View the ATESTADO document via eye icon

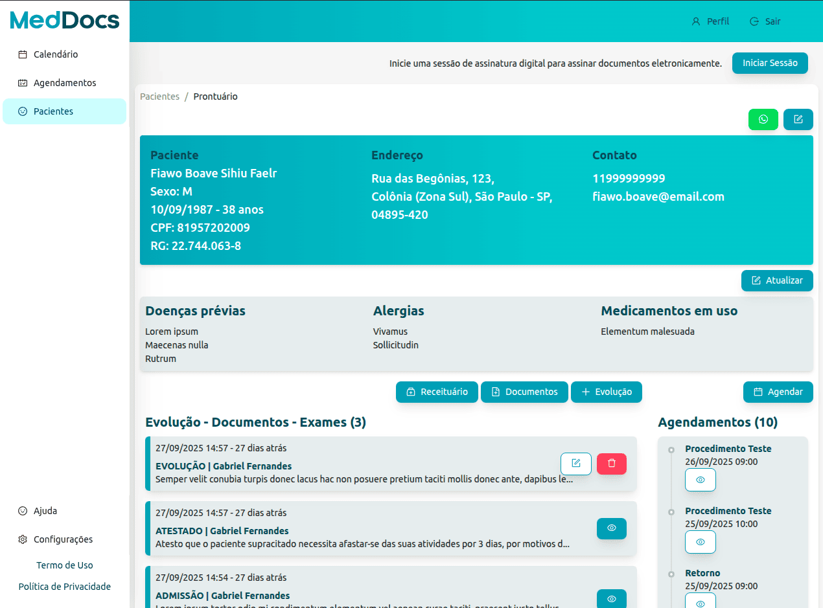point(611,528)
